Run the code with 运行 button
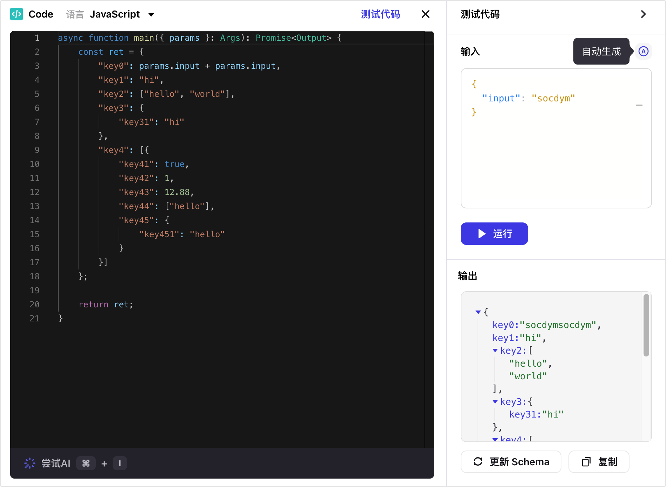Viewport: 666px width, 487px height. pyautogui.click(x=494, y=234)
